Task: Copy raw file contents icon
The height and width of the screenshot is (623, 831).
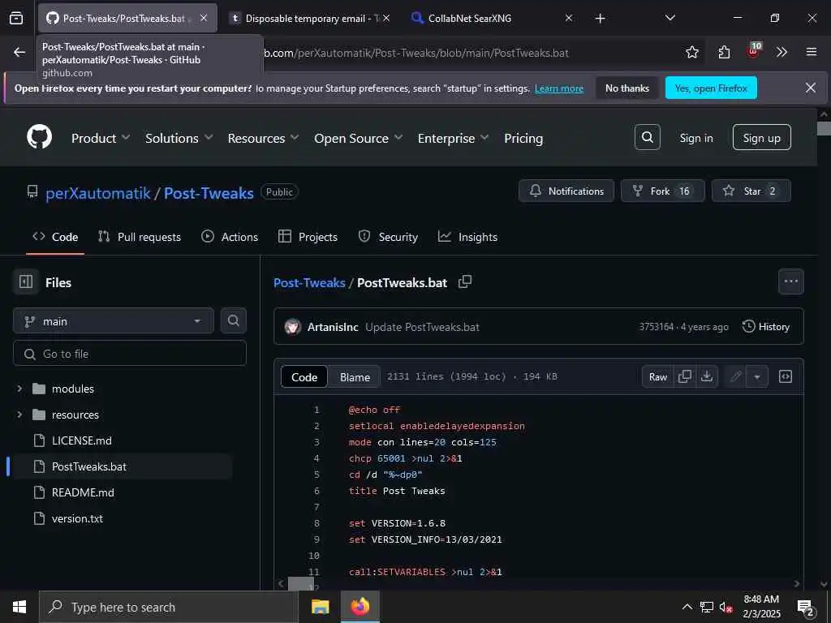Action: pos(685,376)
